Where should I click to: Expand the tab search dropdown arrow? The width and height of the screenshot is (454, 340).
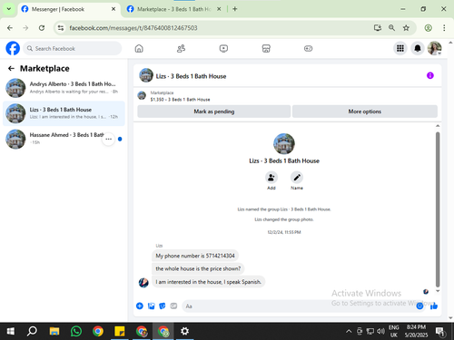pyautogui.click(x=9, y=9)
